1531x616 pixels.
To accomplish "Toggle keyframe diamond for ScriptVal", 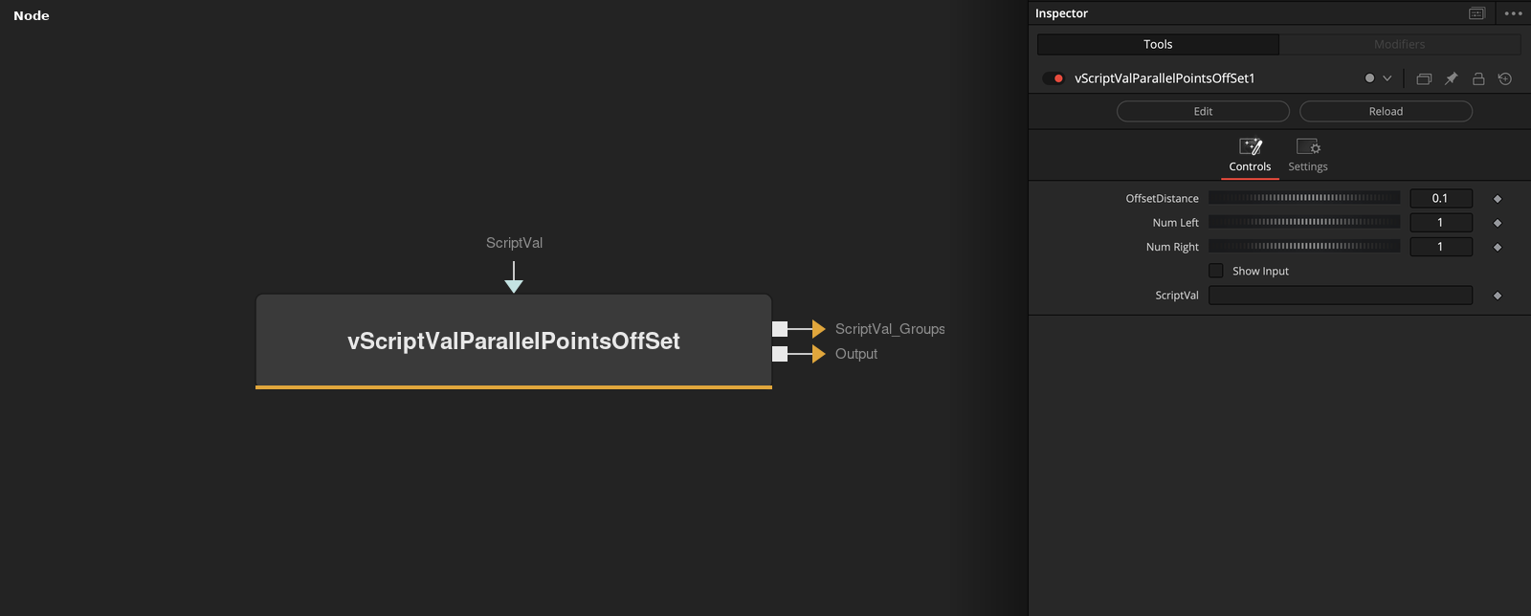I will [x=1498, y=297].
